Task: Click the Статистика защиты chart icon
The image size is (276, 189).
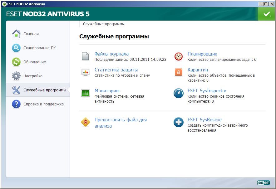Action: point(85,72)
